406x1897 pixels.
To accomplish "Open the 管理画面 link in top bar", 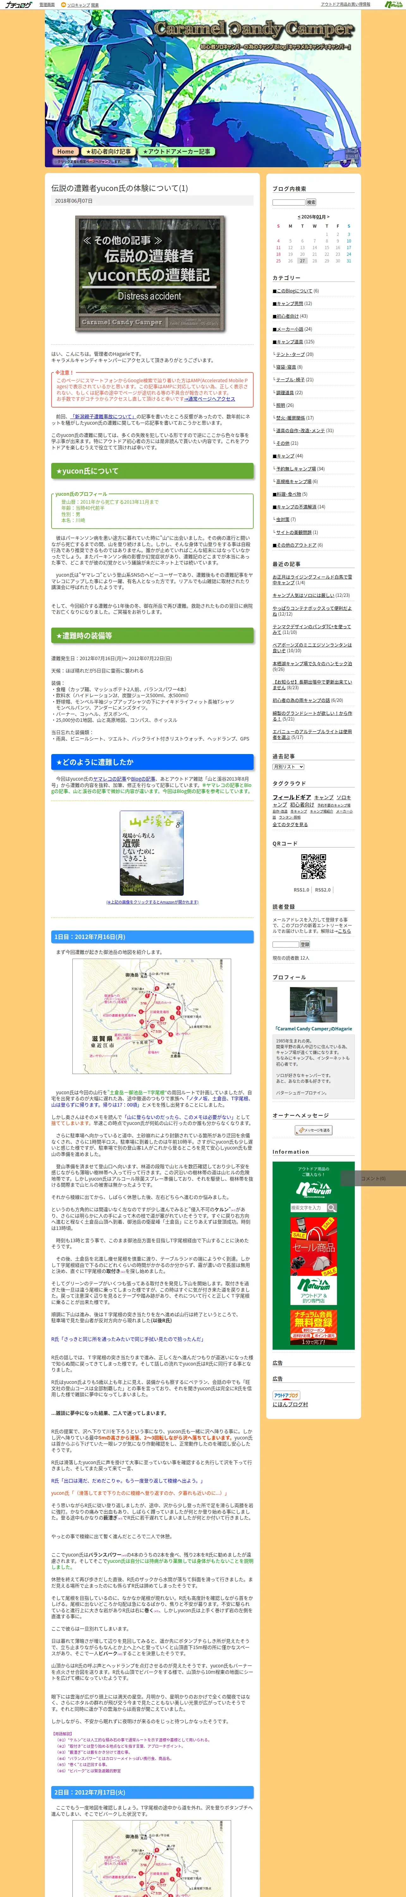I will [46, 4].
